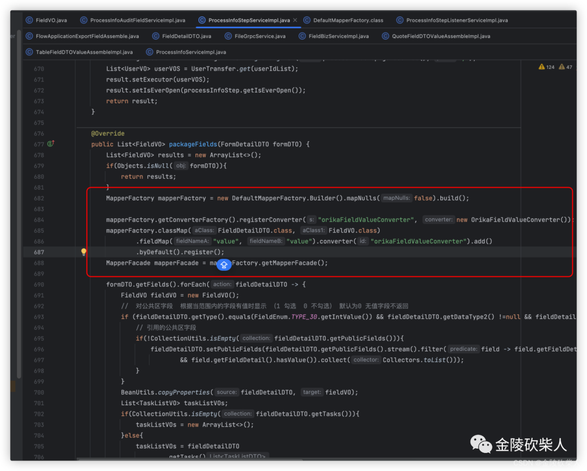The height and width of the screenshot is (471, 587).
Task: Close the ProcessInfoStepServiceImpl.java tab
Action: 295,20
